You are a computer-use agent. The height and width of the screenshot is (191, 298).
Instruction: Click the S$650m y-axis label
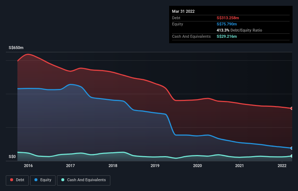(16, 48)
